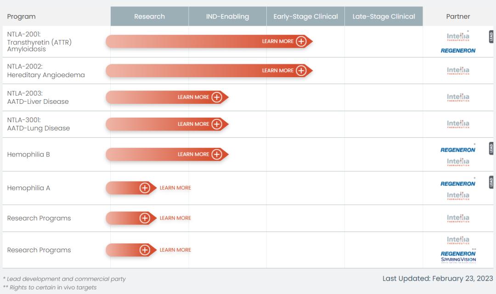Expand the Research Programs row partnered with SparingVision
This screenshot has height=294, width=496.
(x=145, y=250)
